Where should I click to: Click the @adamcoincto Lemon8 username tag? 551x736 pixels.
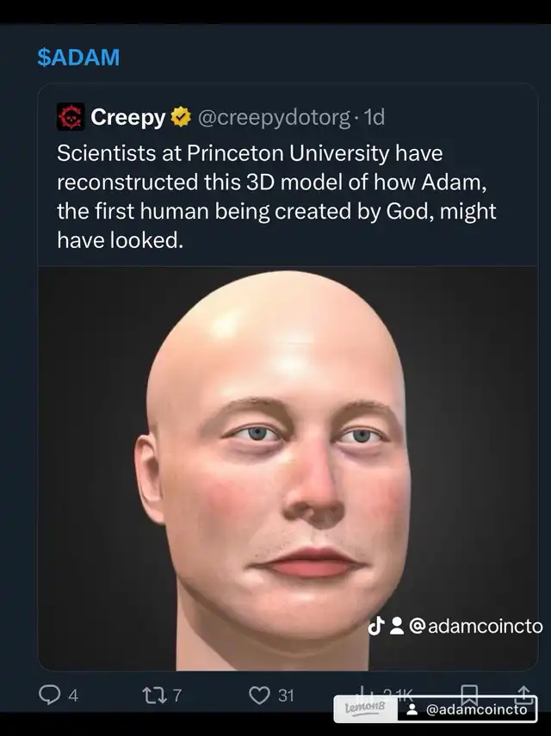click(x=476, y=709)
